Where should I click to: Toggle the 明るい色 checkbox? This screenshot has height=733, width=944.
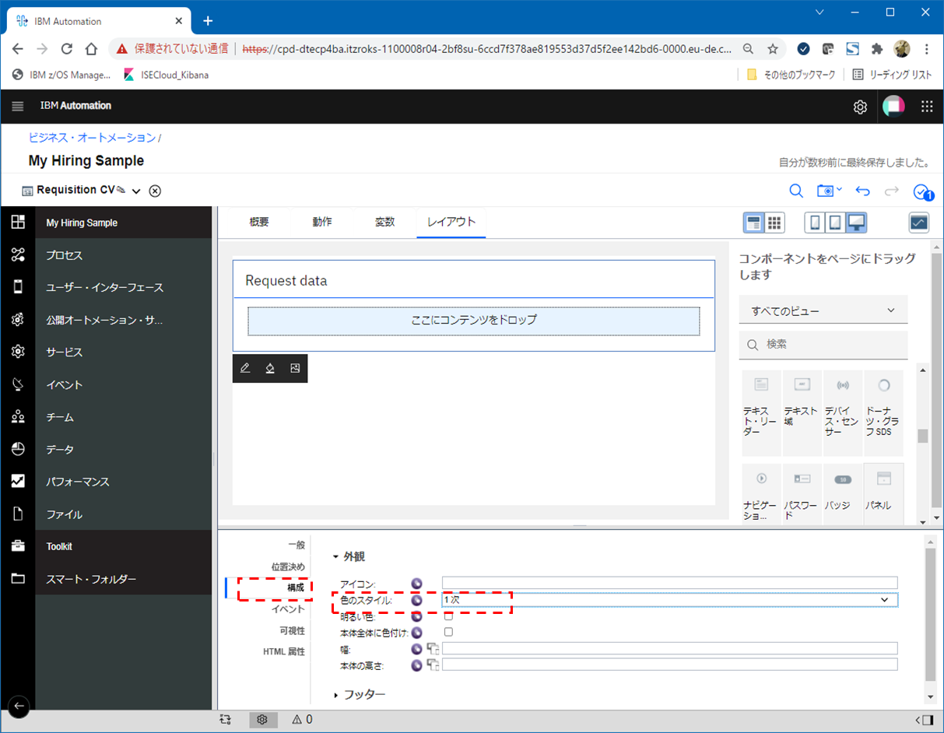[x=448, y=616]
